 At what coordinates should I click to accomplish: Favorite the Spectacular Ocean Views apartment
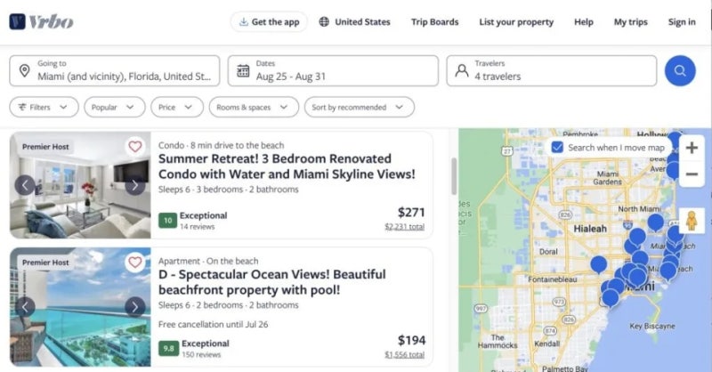click(134, 263)
